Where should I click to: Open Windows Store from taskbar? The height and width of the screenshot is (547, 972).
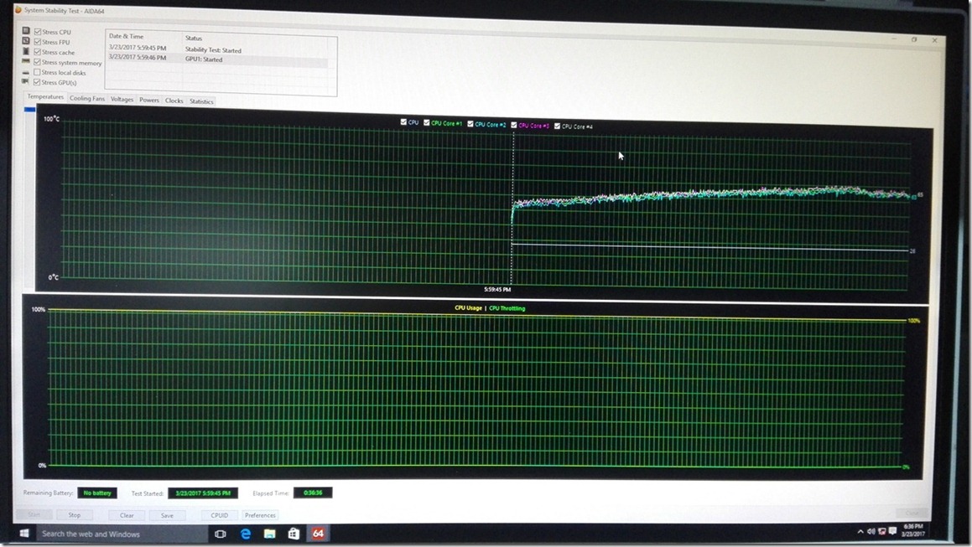[x=294, y=534]
